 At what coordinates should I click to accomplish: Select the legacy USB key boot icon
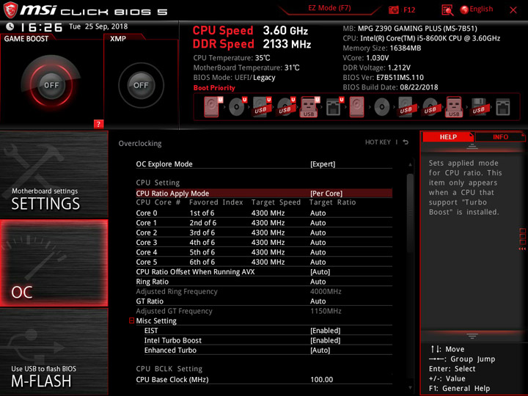454,107
